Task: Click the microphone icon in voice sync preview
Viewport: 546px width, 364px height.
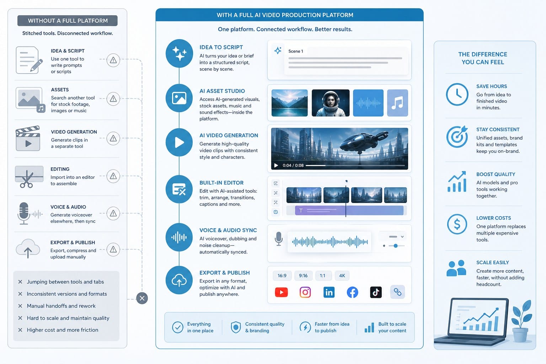Action: [279, 239]
